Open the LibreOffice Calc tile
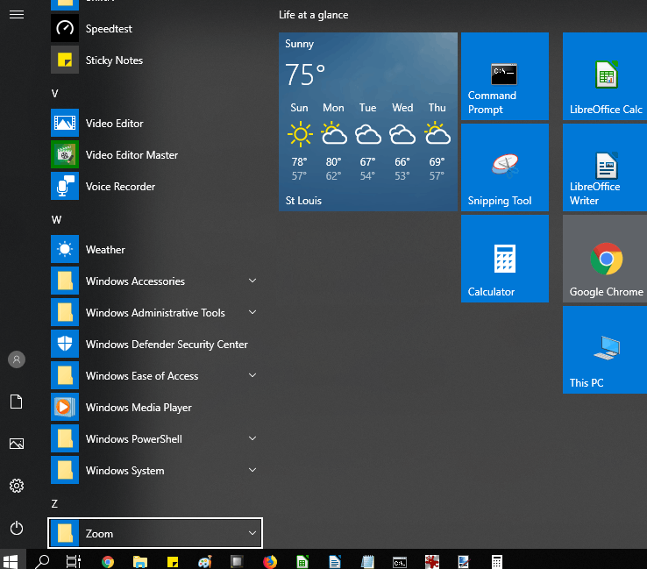The image size is (647, 569). (605, 76)
